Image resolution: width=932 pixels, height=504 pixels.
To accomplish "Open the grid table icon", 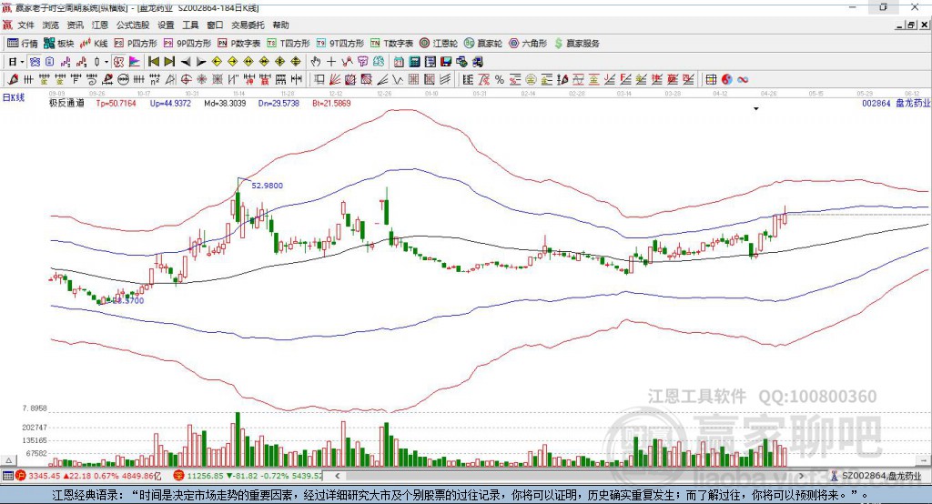I will click(x=711, y=80).
